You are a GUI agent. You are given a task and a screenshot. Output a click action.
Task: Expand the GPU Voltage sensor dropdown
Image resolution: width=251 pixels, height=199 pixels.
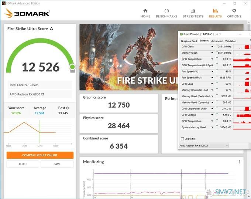pos(212,115)
